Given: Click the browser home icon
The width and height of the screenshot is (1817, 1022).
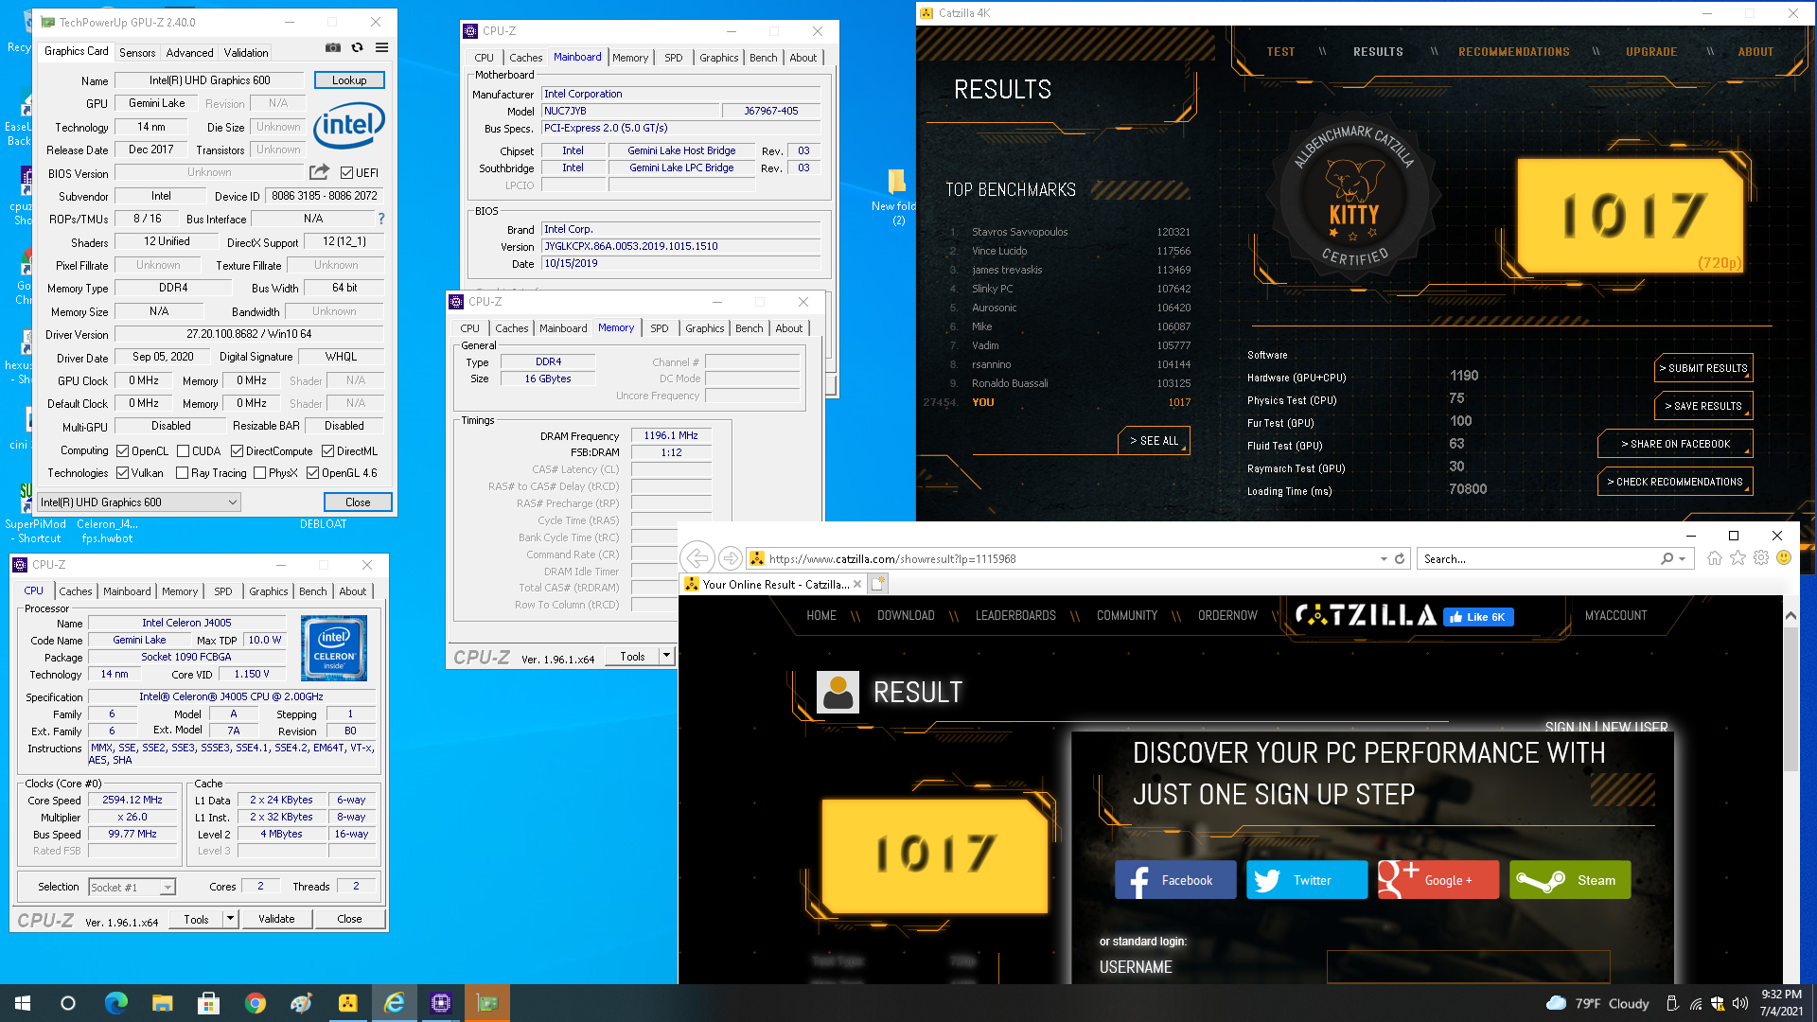Looking at the screenshot, I should coord(1714,558).
